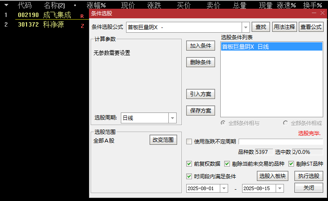
Task: Expand the end date 2025-08-15 dropdown
Action: click(280, 188)
